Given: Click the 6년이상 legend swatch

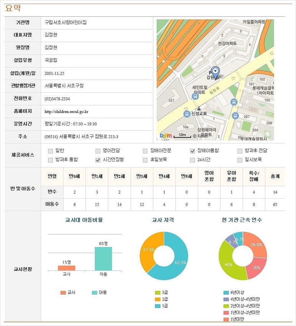Looking at the screenshot, I should pyautogui.click(x=226, y=293).
